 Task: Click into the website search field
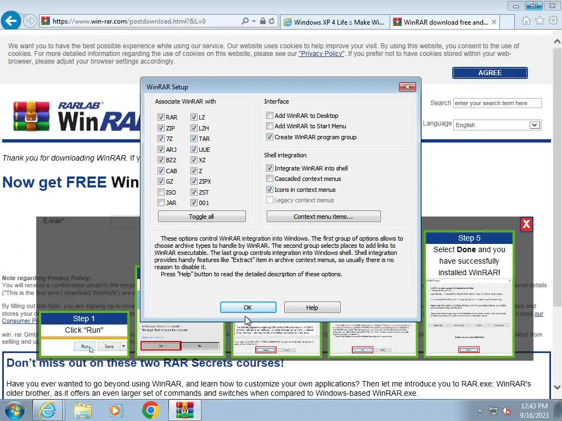click(x=497, y=103)
